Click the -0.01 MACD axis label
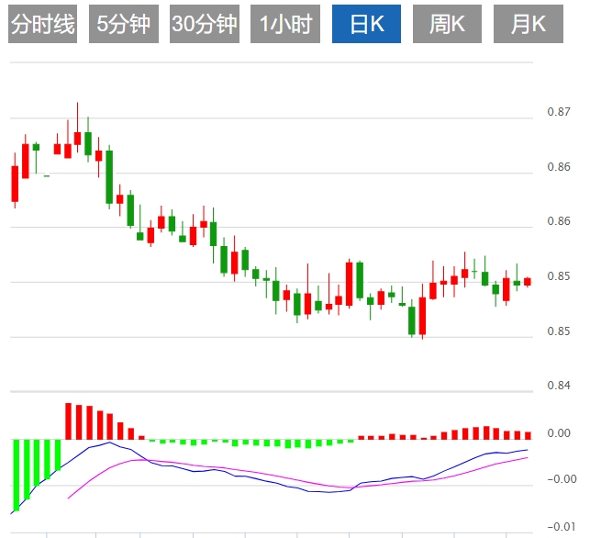590x538 pixels. [x=562, y=527]
